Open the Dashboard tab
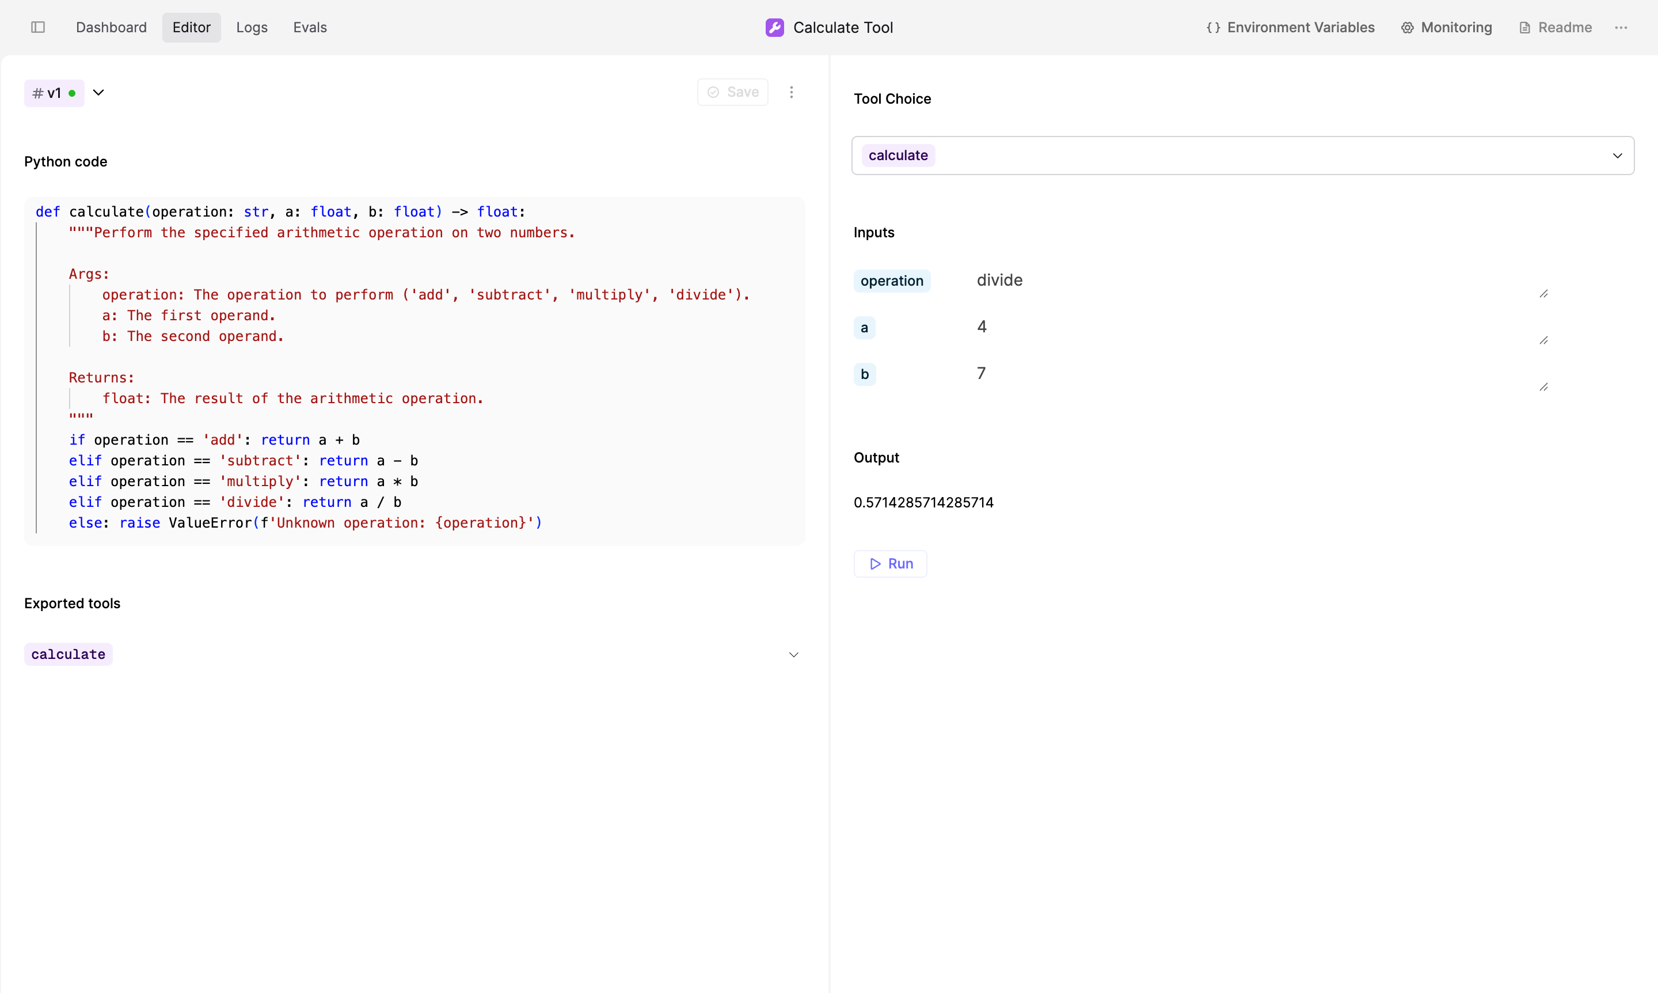The height and width of the screenshot is (993, 1658). [x=111, y=28]
